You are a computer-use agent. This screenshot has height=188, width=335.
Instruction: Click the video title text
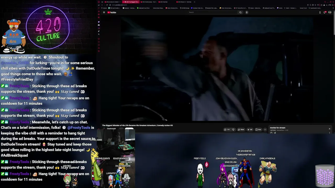click(137, 125)
